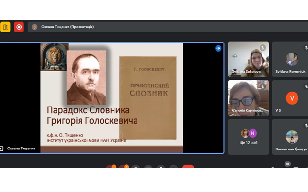
Task: Click muted mic icon on Svitlana Sokolova tile
Action: pyautogui.click(x=262, y=48)
